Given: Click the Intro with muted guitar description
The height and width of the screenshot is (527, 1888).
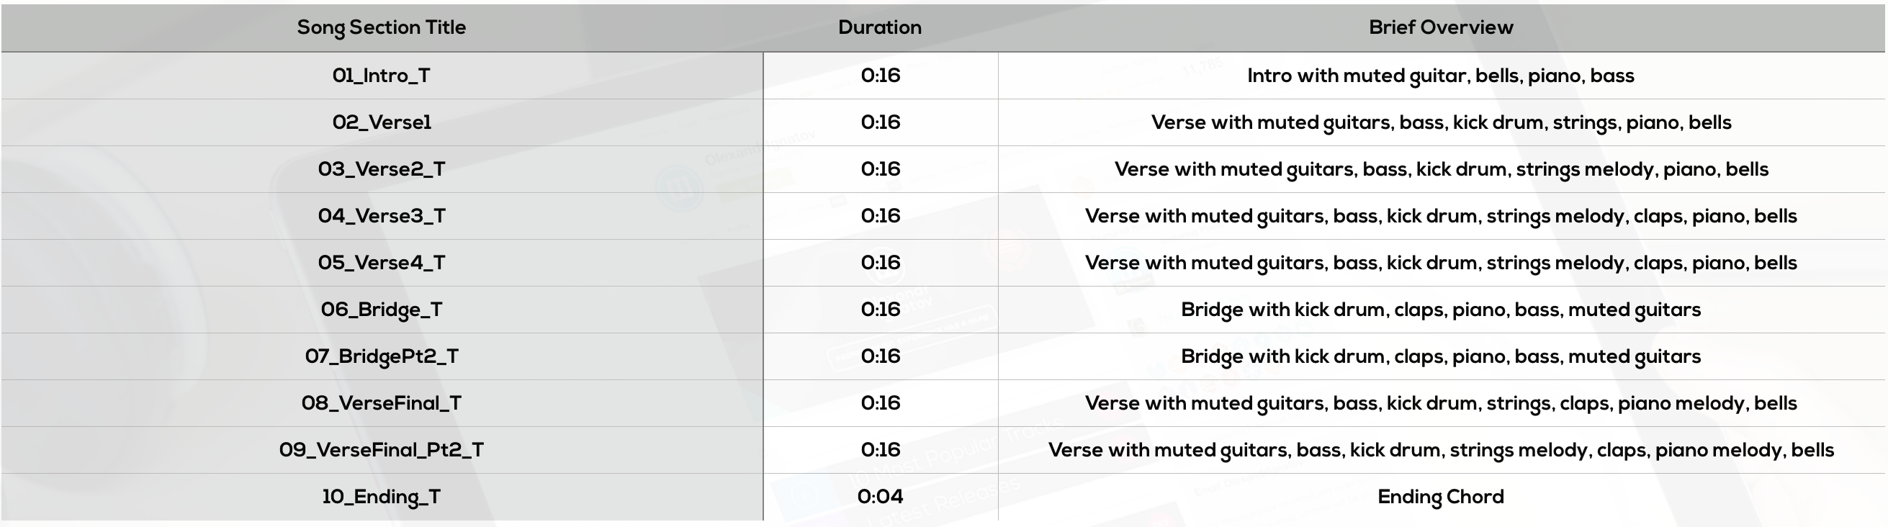Looking at the screenshot, I should point(1441,76).
